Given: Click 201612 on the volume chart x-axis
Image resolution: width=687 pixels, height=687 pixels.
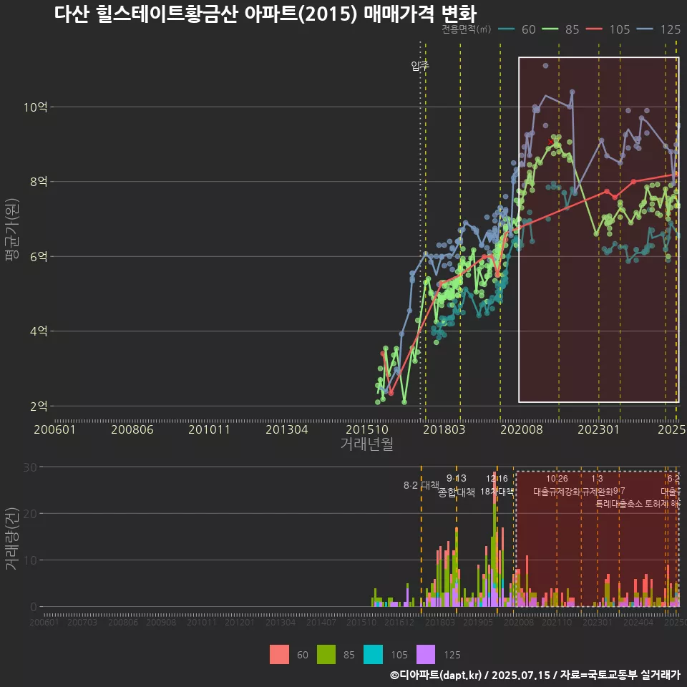Looking at the screenshot, I should tap(399, 622).
